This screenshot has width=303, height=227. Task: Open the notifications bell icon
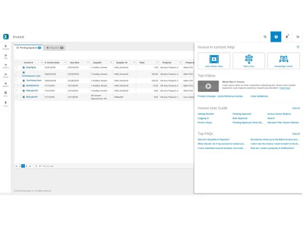tap(287, 37)
